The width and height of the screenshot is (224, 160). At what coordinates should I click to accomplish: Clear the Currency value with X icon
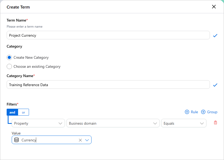[80, 140]
